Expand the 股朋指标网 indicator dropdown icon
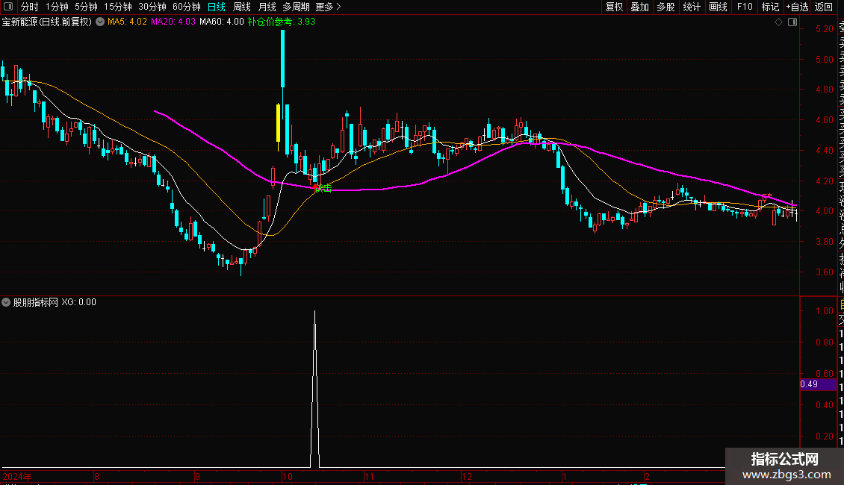 (6, 302)
